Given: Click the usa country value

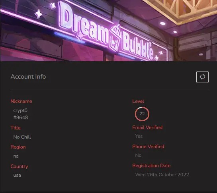Looking at the screenshot, I should click(x=17, y=176).
